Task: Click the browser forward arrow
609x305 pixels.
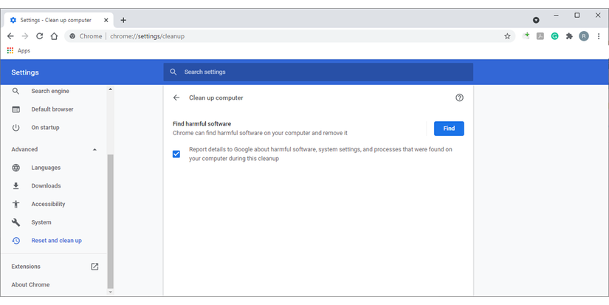Action: 25,36
